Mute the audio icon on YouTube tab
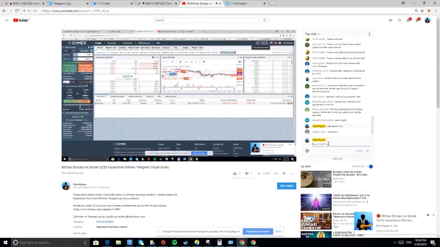The height and width of the screenshot is (247, 440). [216, 3]
